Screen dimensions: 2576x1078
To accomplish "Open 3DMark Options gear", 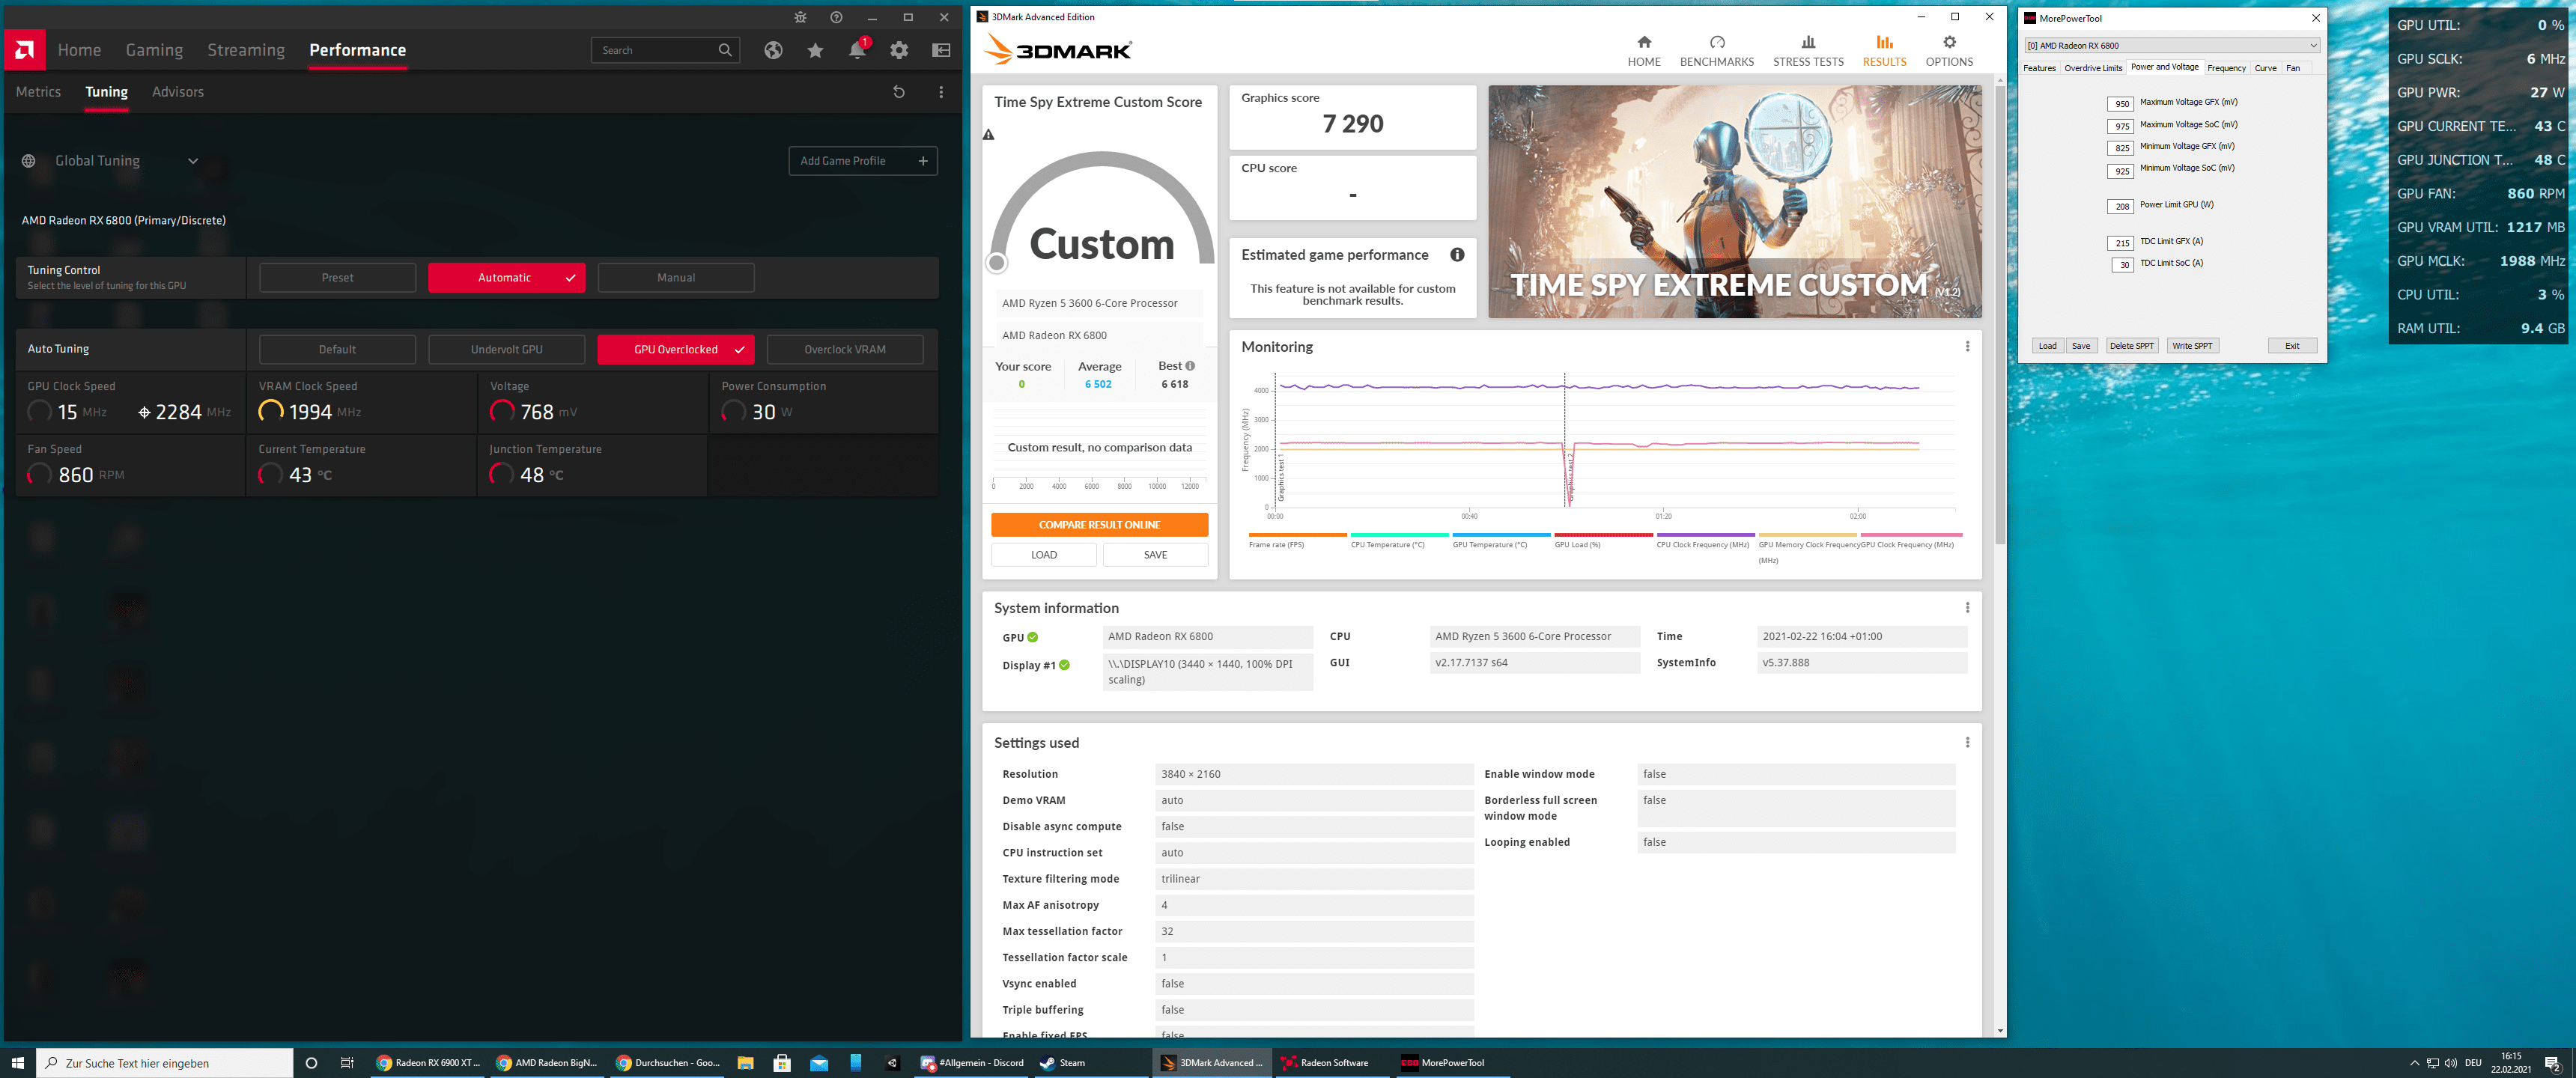I will [1948, 51].
